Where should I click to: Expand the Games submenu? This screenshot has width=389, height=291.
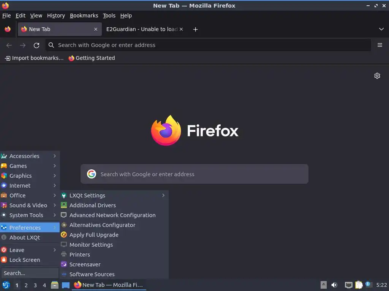point(30,166)
